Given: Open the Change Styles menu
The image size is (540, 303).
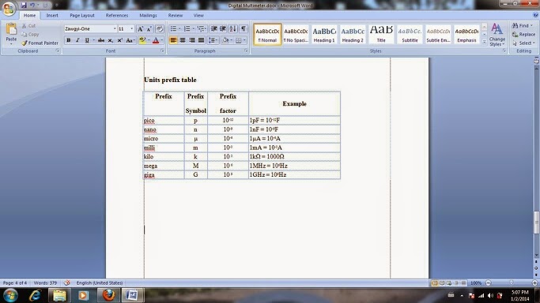Looking at the screenshot, I should tap(497, 35).
